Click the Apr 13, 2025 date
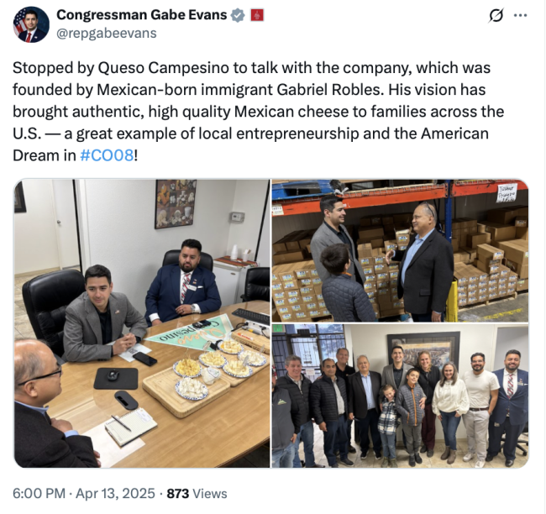Viewport: 546px width, 514px height. coord(115,494)
